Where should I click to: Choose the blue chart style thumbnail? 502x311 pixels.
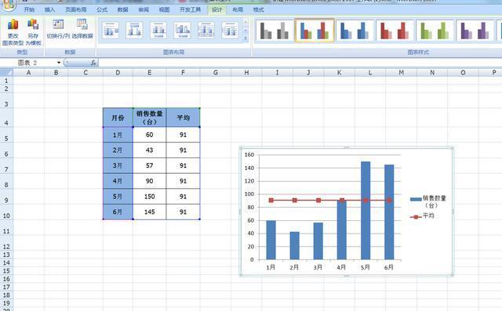pyautogui.click(x=355, y=31)
